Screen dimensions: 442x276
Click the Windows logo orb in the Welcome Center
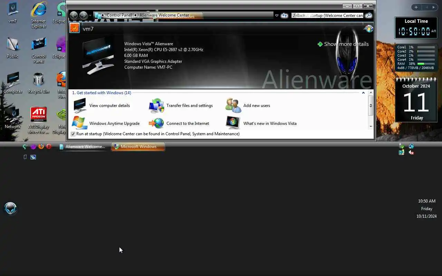pyautogui.click(x=368, y=29)
